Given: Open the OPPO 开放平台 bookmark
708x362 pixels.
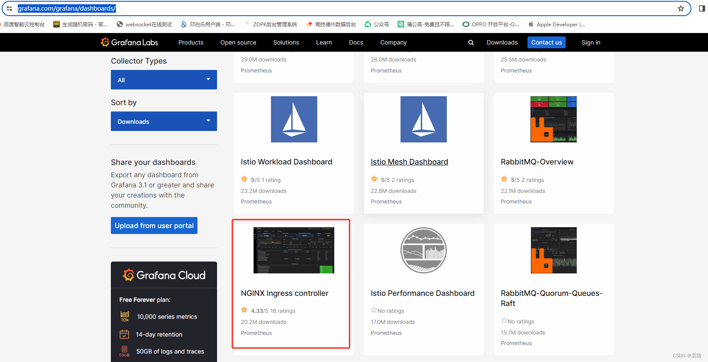Looking at the screenshot, I should click(491, 24).
